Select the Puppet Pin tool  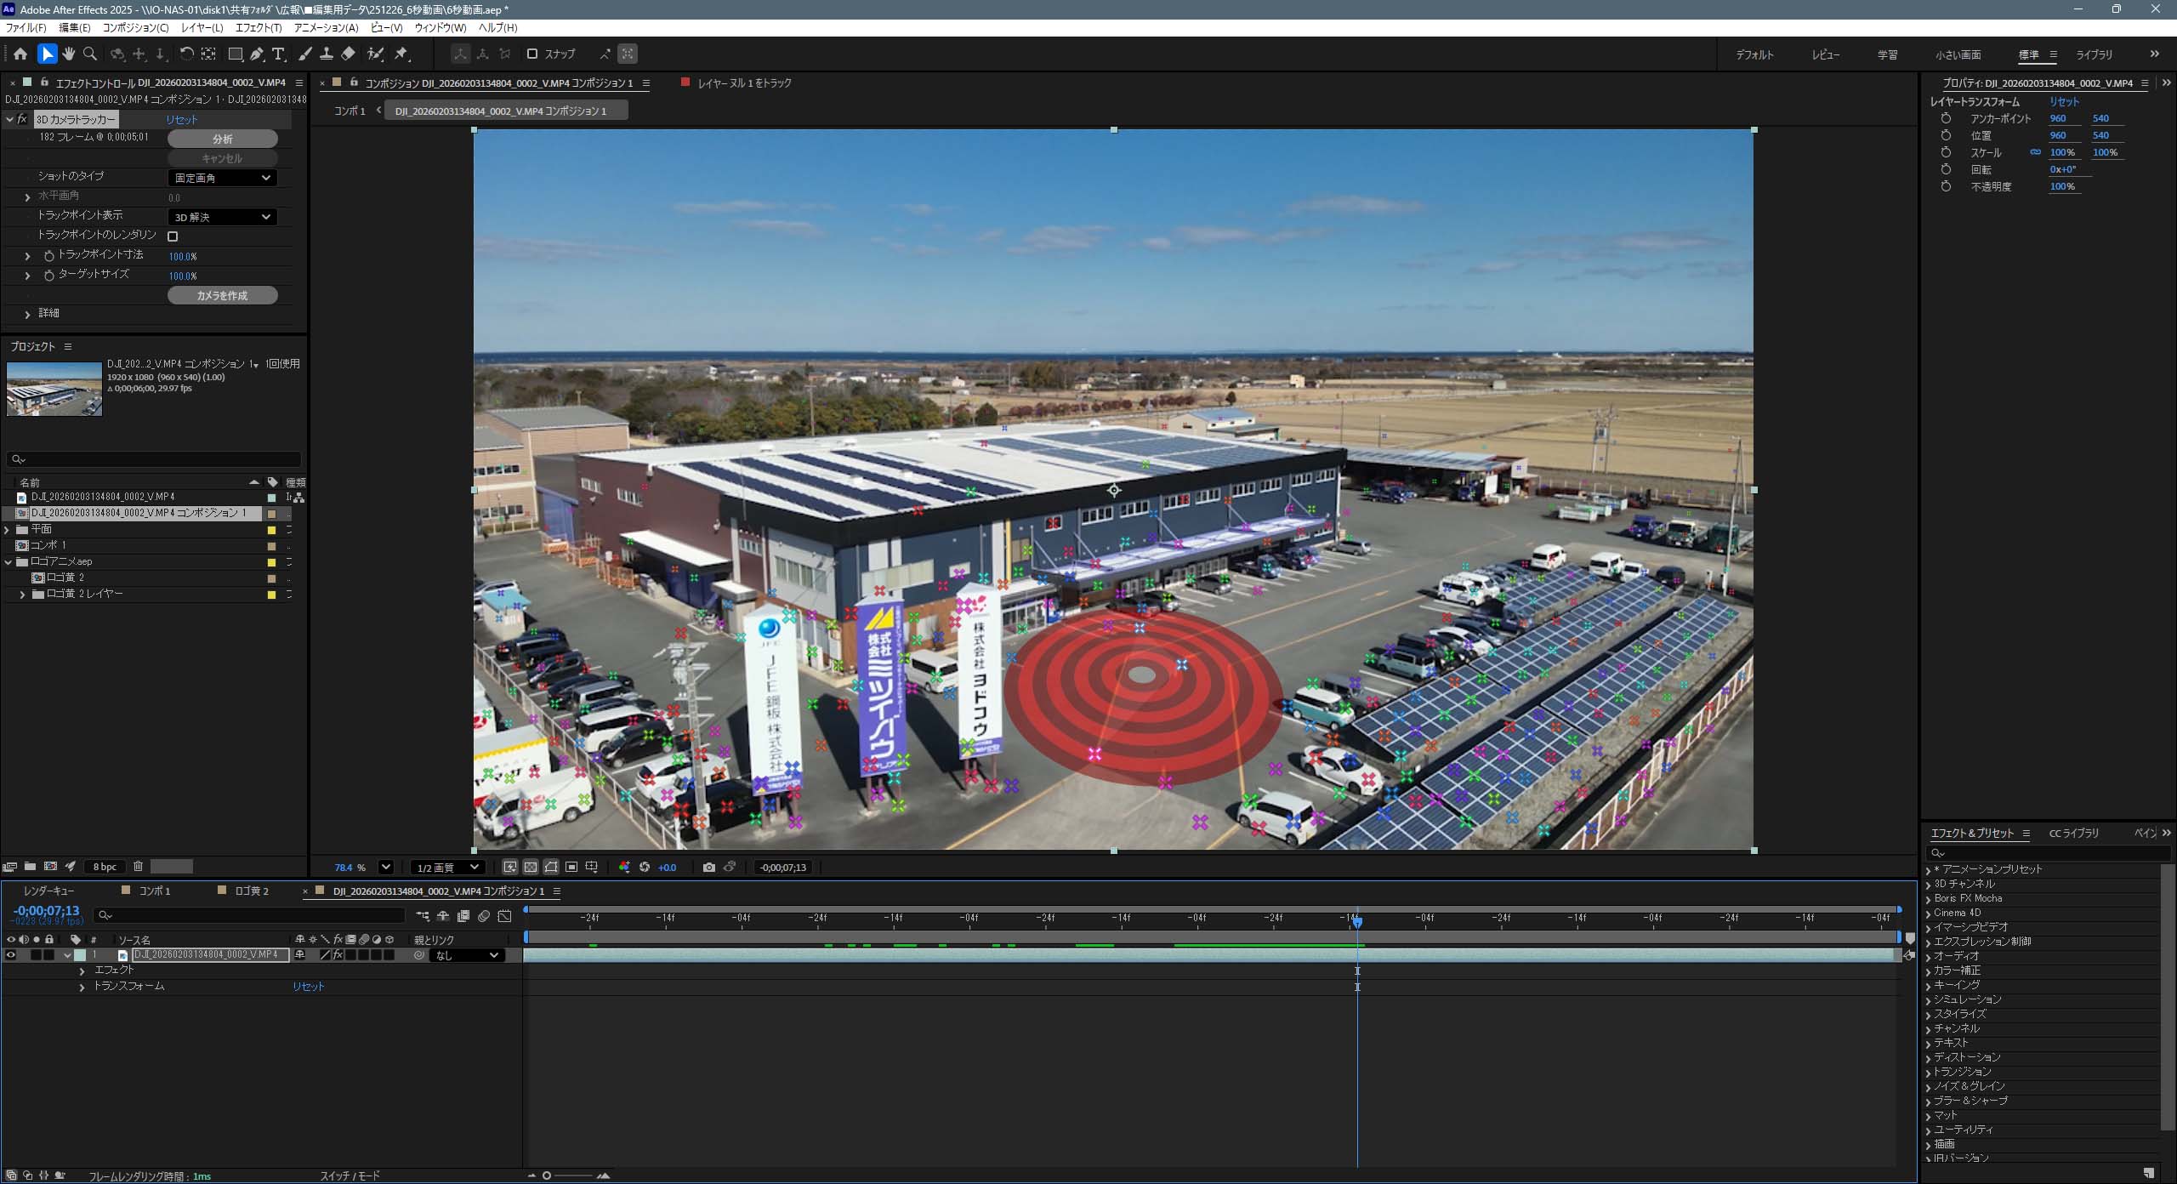pos(401,54)
